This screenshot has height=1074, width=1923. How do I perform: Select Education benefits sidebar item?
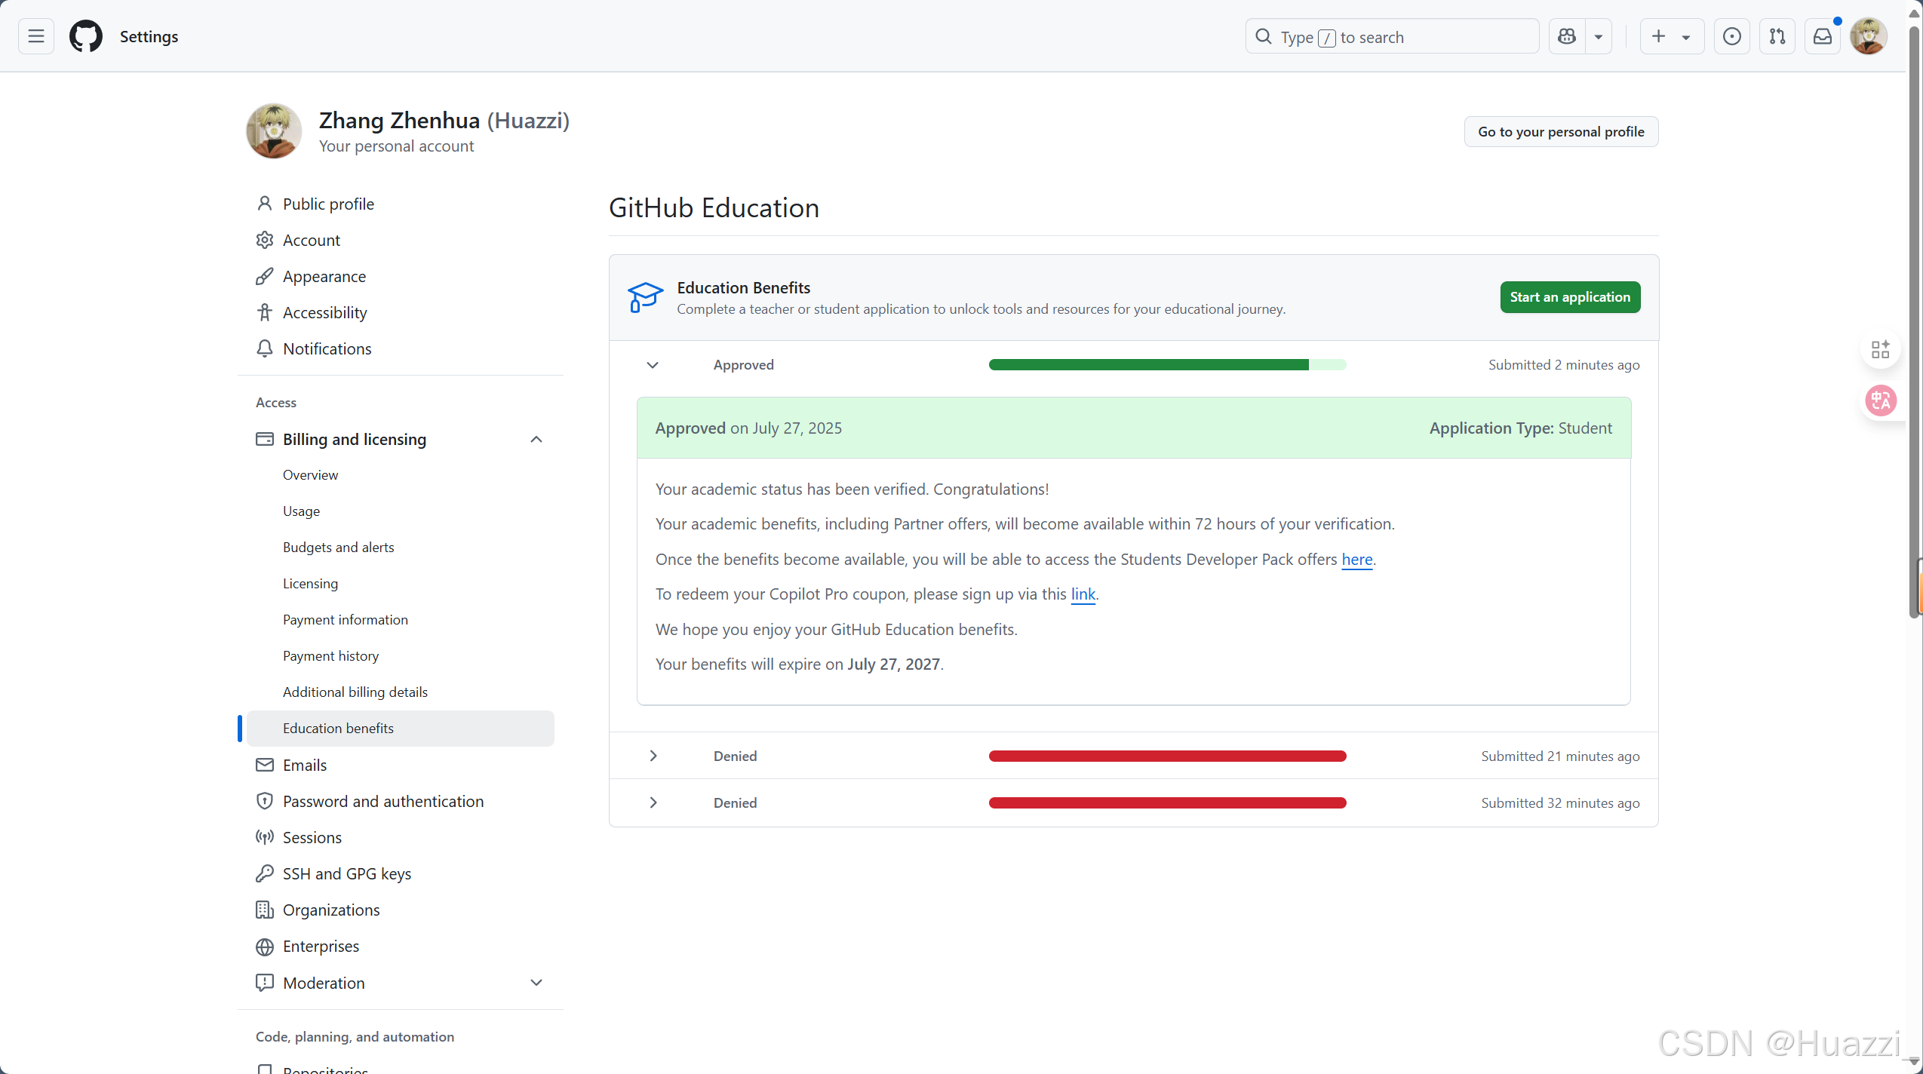(400, 728)
